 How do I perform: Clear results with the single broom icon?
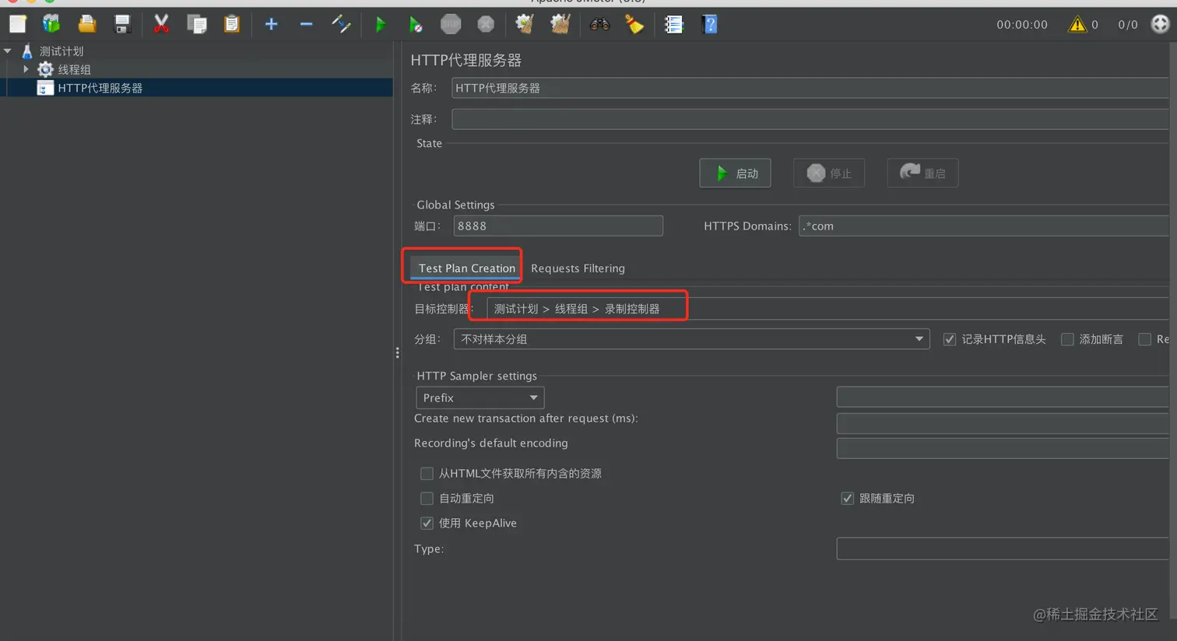click(525, 24)
